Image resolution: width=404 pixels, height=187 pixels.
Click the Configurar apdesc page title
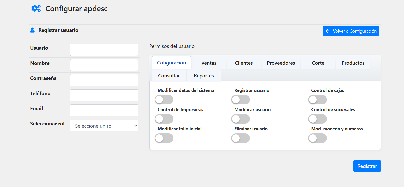[x=76, y=9]
